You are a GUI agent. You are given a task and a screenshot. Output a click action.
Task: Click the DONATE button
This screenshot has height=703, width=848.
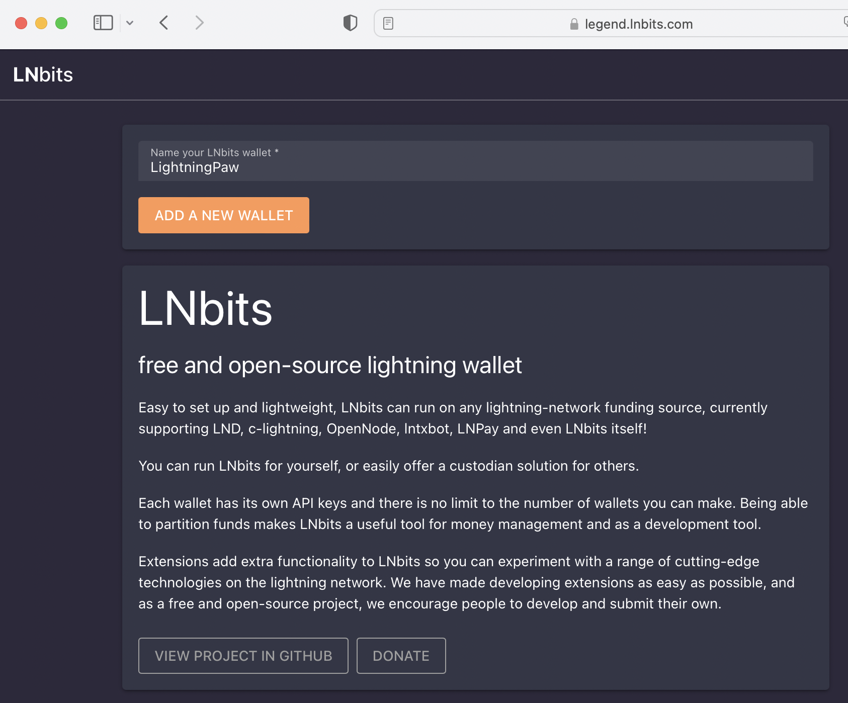coord(401,656)
